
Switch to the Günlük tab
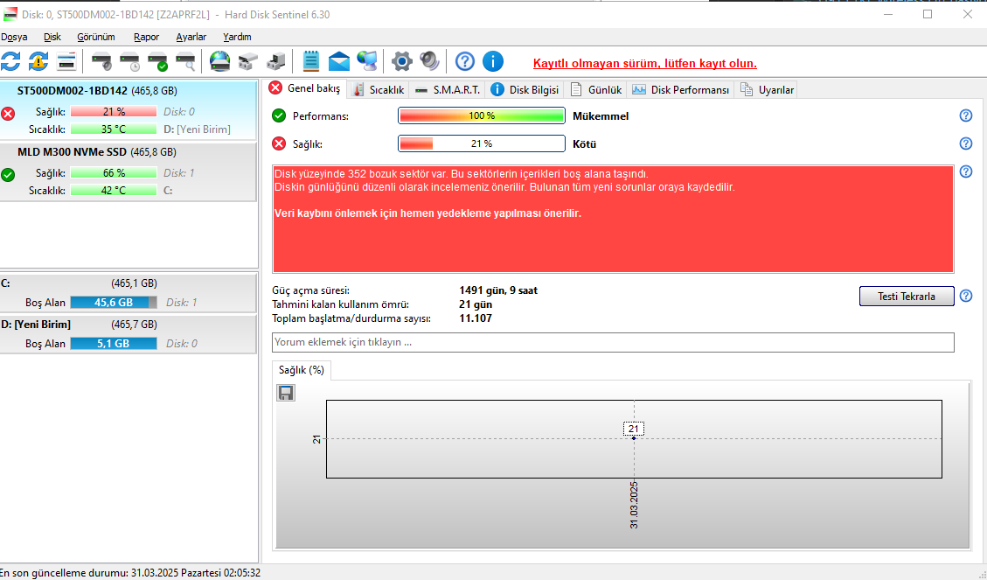coord(595,90)
